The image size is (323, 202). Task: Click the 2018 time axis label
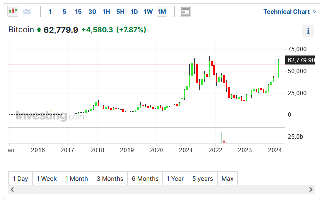97,150
